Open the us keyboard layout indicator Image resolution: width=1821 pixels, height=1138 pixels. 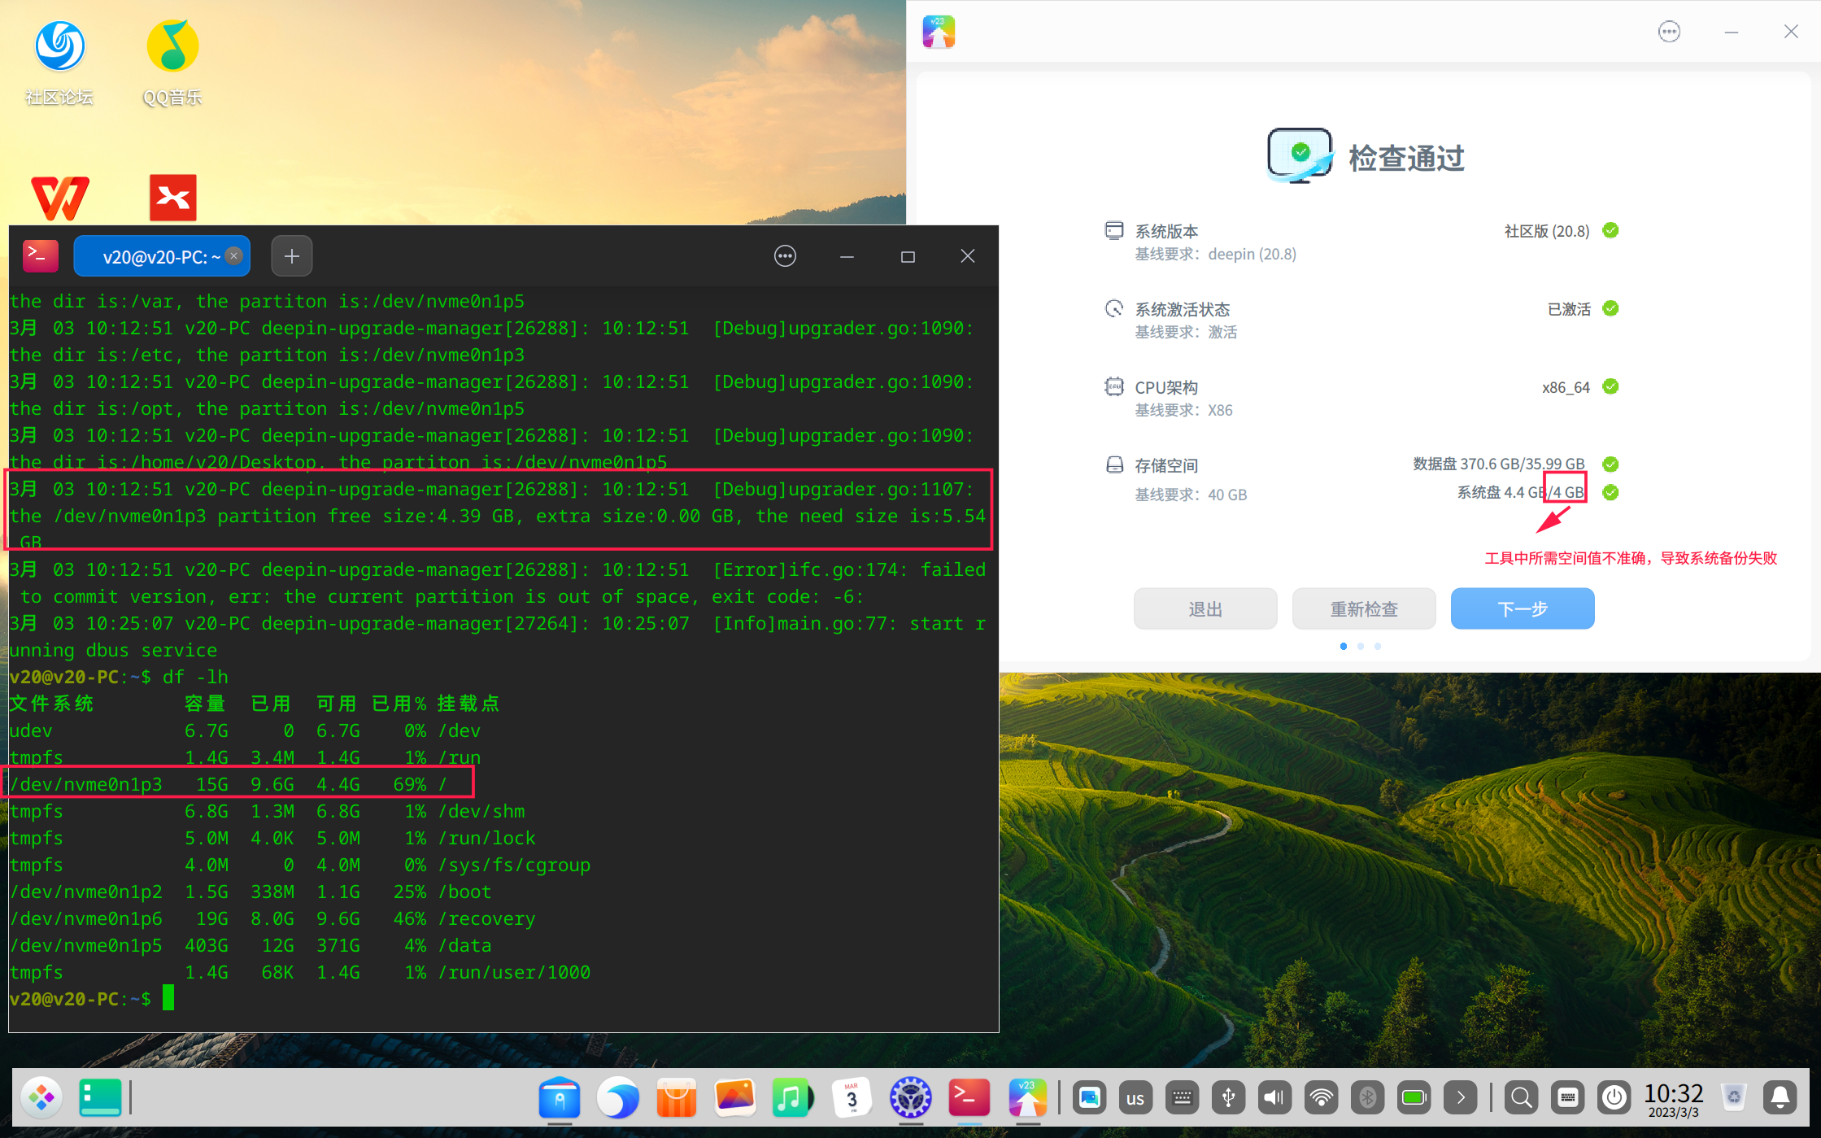(x=1135, y=1097)
